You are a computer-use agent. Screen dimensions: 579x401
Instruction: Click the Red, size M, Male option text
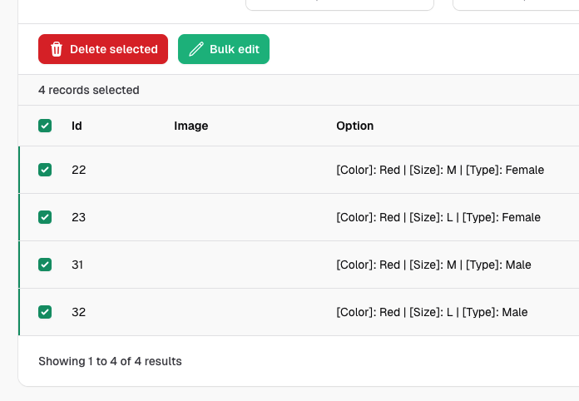433,265
